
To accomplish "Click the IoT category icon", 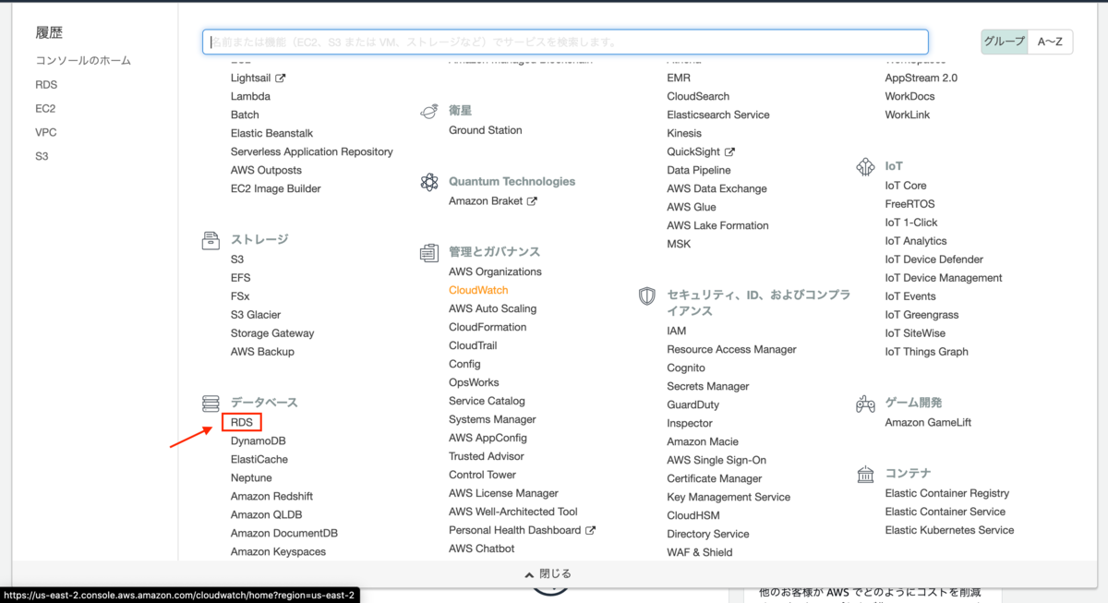I will tap(865, 166).
